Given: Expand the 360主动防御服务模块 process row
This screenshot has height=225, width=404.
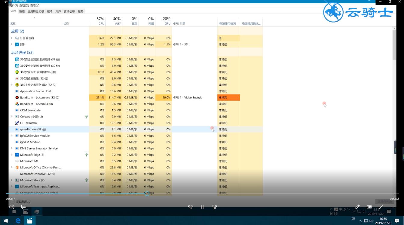Looking at the screenshot, I should pyautogui.click(x=12, y=85).
